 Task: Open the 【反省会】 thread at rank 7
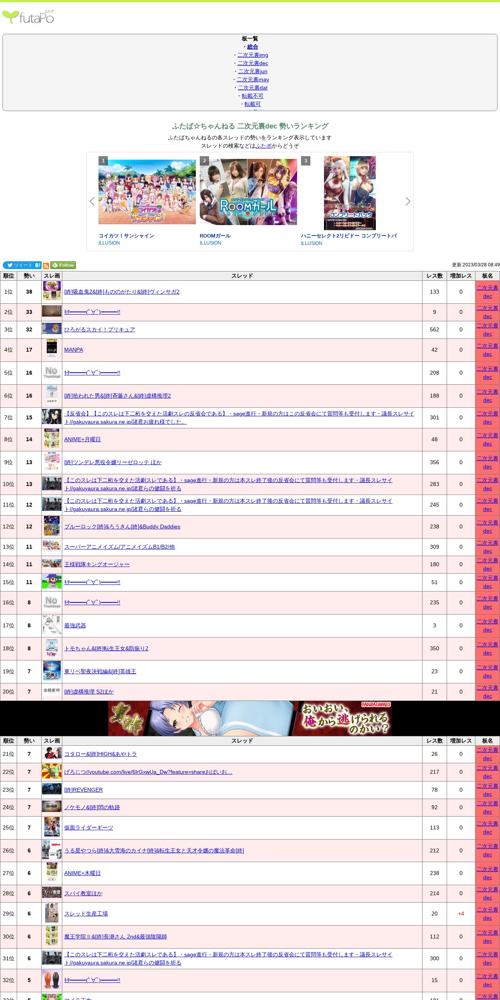(239, 417)
